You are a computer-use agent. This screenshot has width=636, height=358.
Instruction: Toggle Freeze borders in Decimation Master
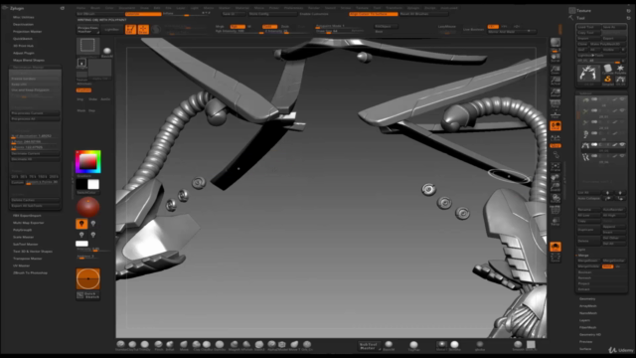point(36,79)
